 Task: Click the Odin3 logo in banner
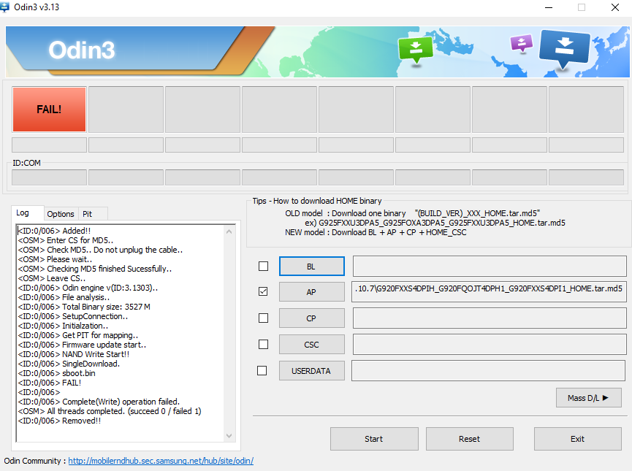[x=81, y=50]
